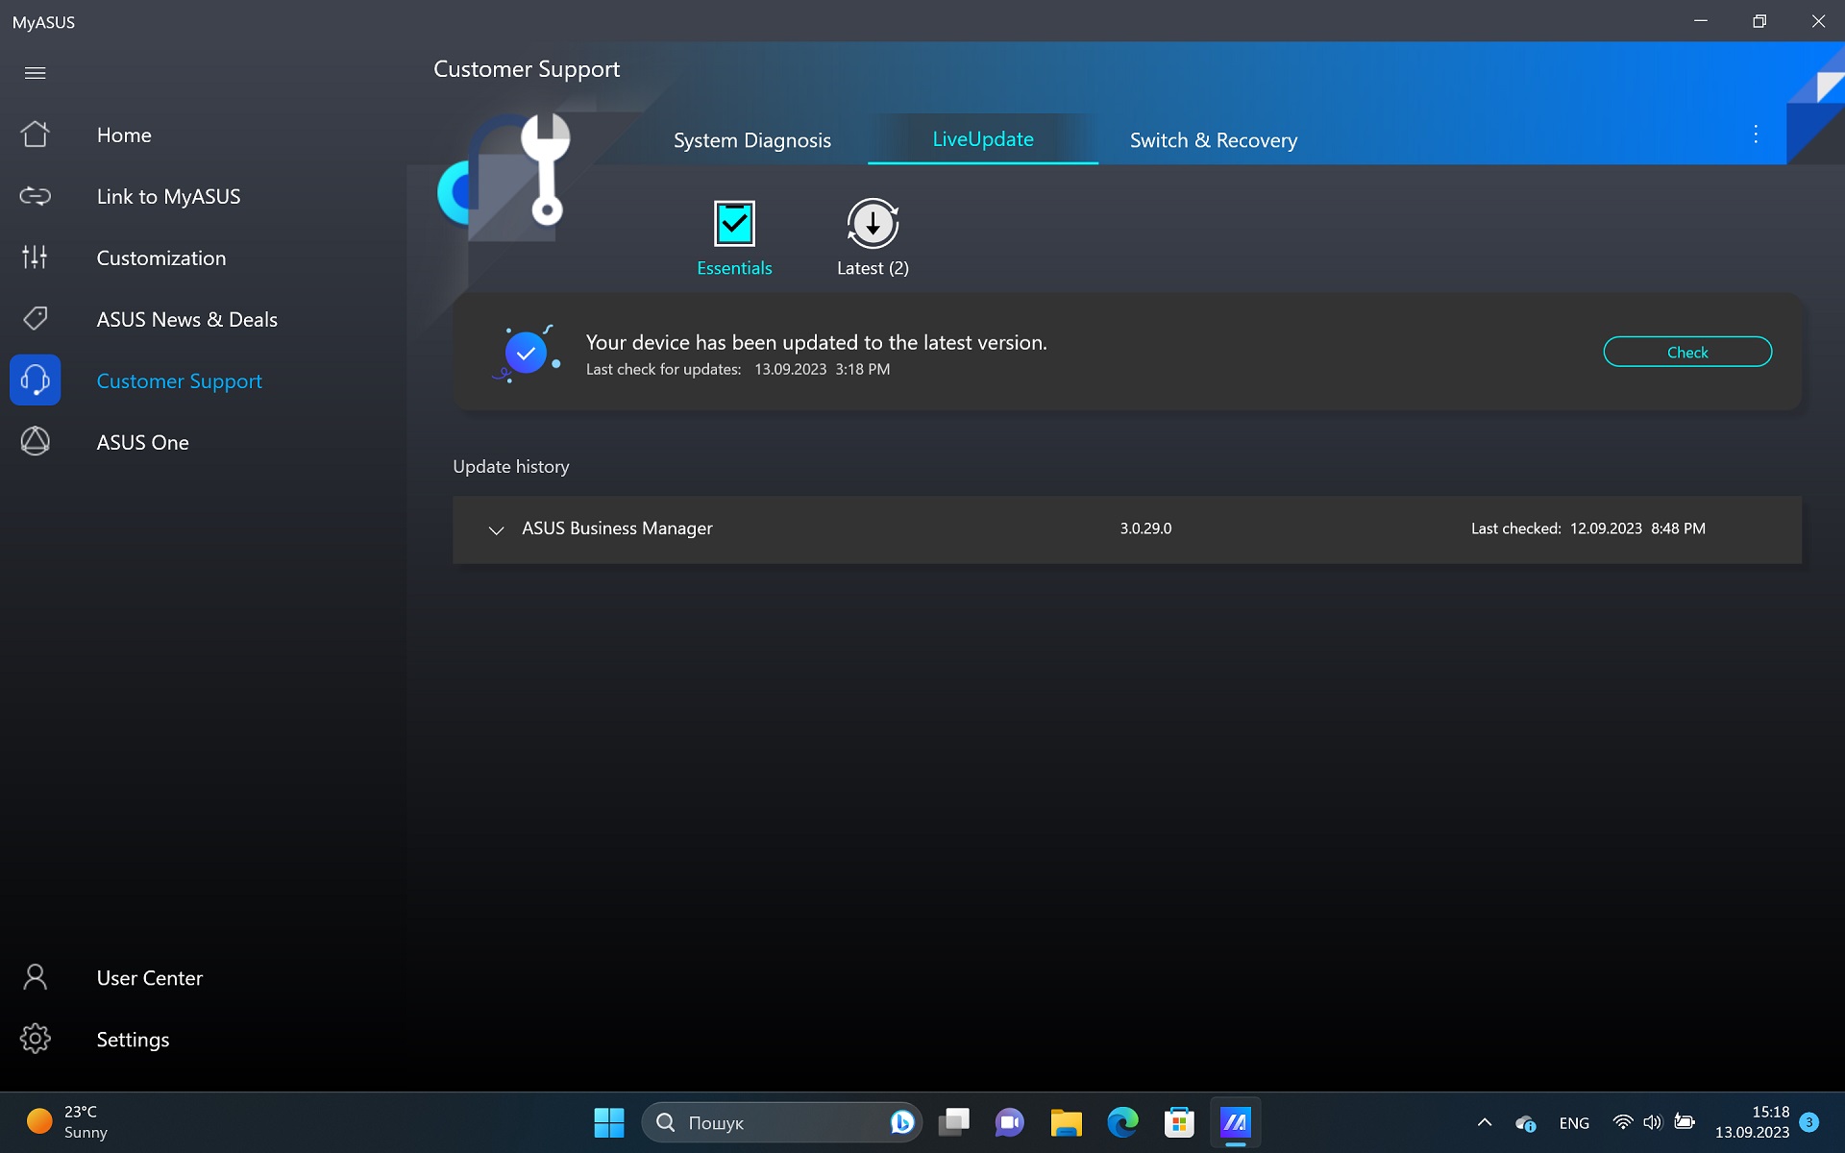Click the battery tray icon
This screenshot has width=1845, height=1153.
[x=1685, y=1122]
